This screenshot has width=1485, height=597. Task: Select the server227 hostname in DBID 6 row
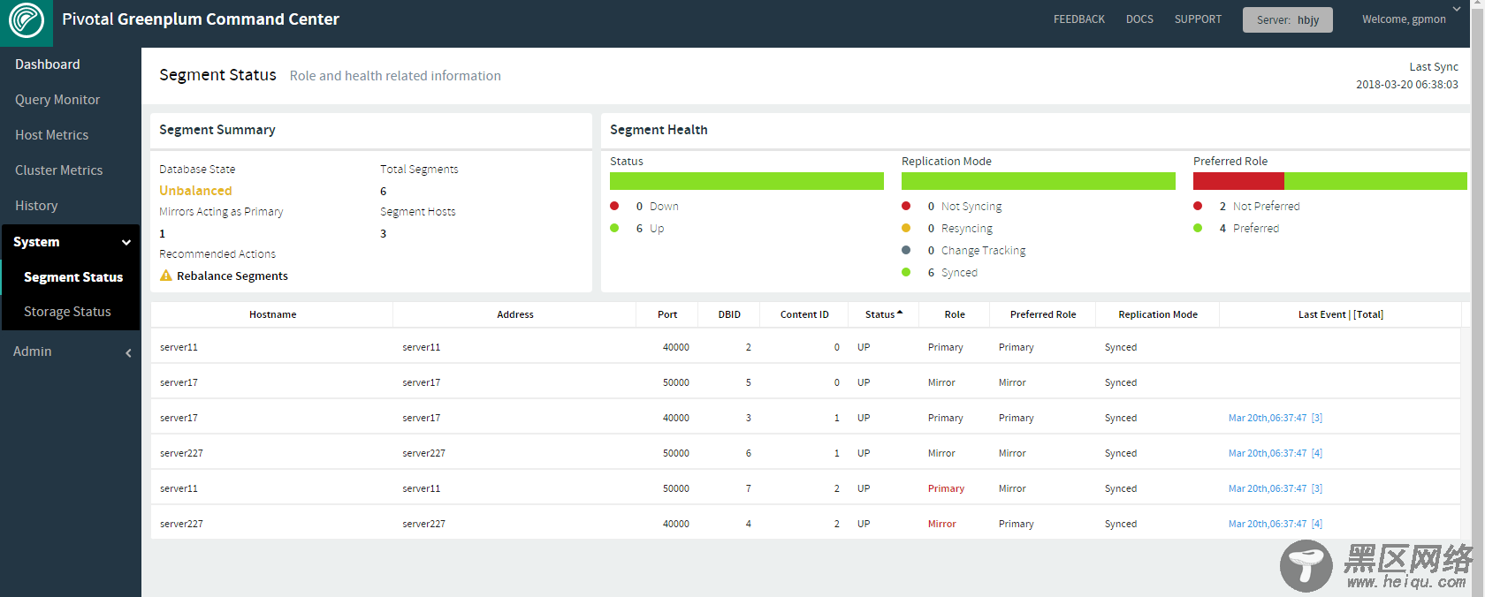[181, 453]
